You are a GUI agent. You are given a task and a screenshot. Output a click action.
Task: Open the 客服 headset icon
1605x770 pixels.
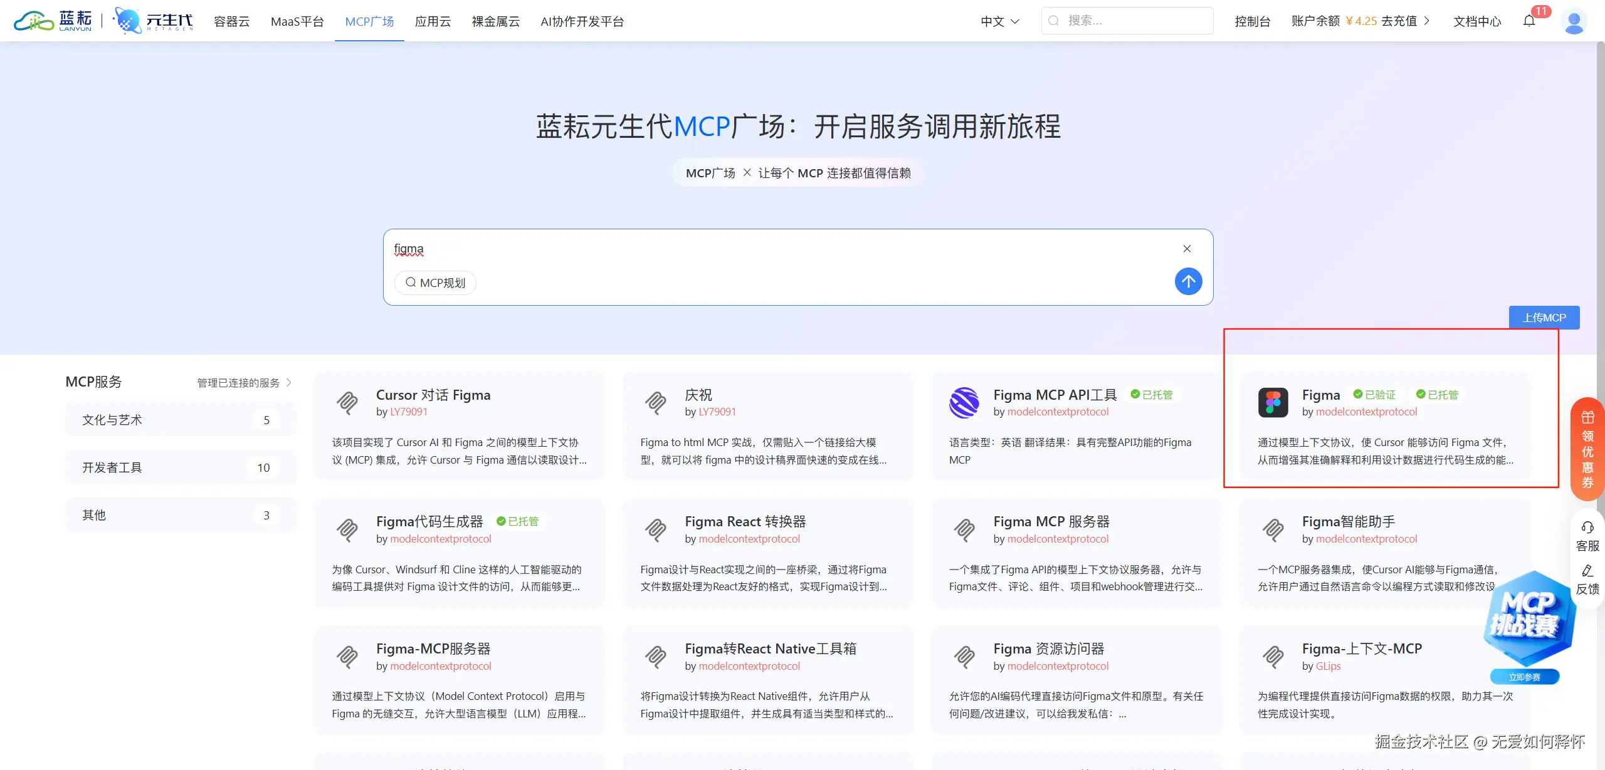tap(1587, 528)
